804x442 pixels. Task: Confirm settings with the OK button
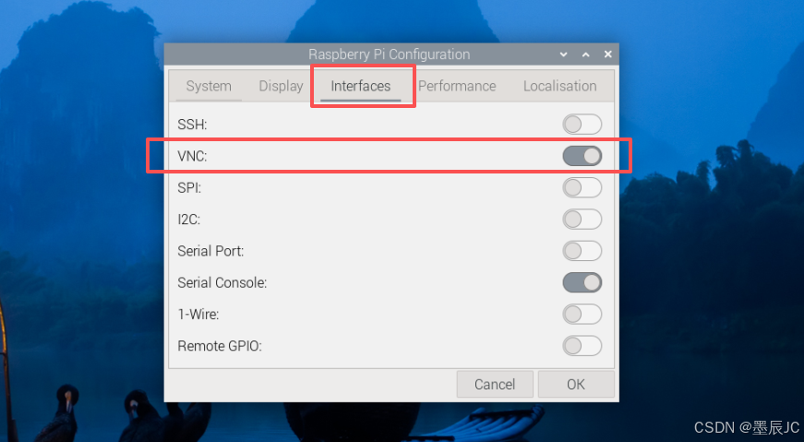click(x=576, y=385)
